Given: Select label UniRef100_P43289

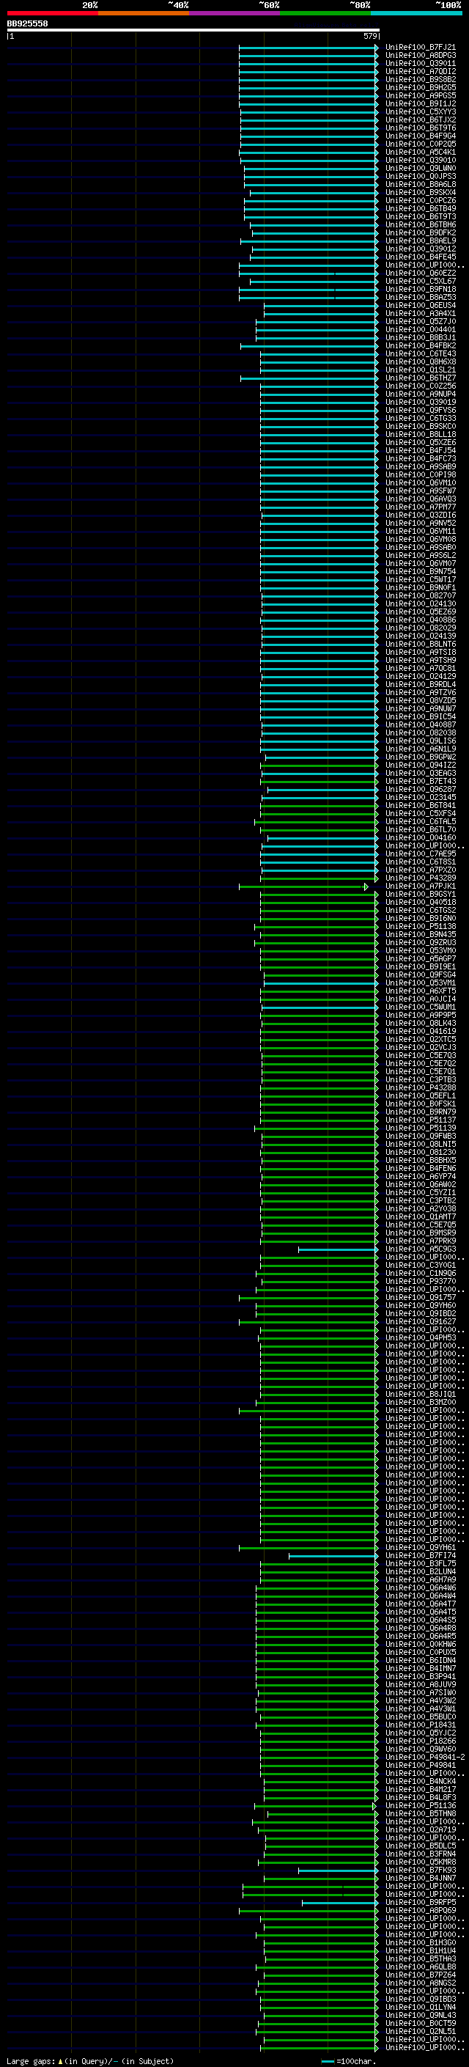Looking at the screenshot, I should tap(420, 878).
